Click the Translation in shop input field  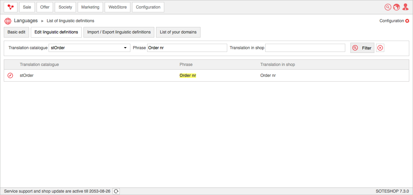pyautogui.click(x=305, y=48)
